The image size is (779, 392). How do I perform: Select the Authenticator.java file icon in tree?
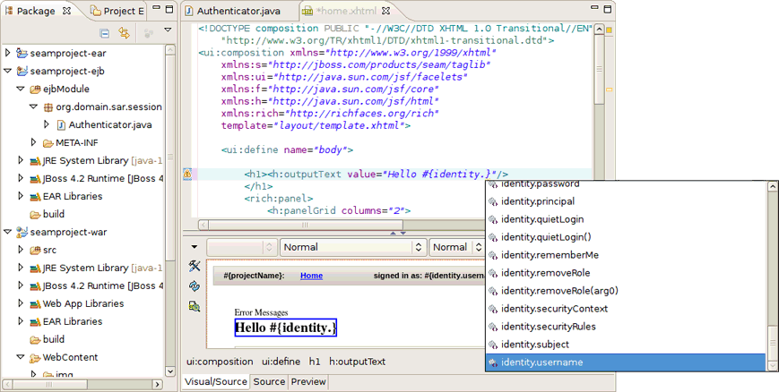61,124
